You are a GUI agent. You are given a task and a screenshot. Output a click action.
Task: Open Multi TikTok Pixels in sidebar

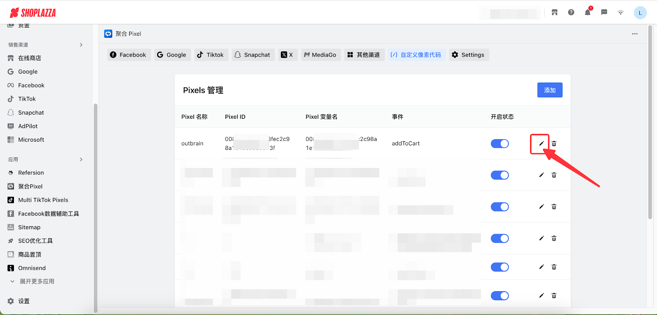(43, 200)
